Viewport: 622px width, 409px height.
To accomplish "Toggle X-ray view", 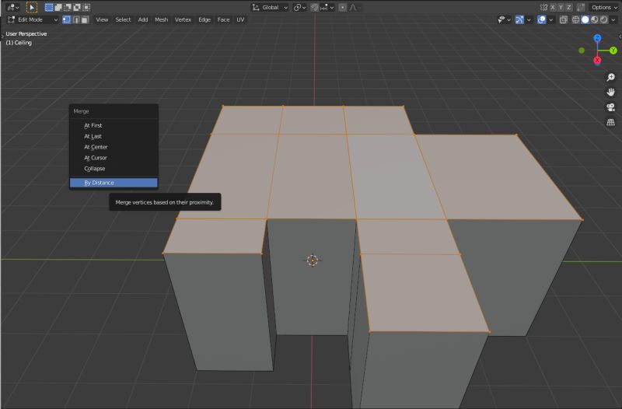I will (563, 19).
